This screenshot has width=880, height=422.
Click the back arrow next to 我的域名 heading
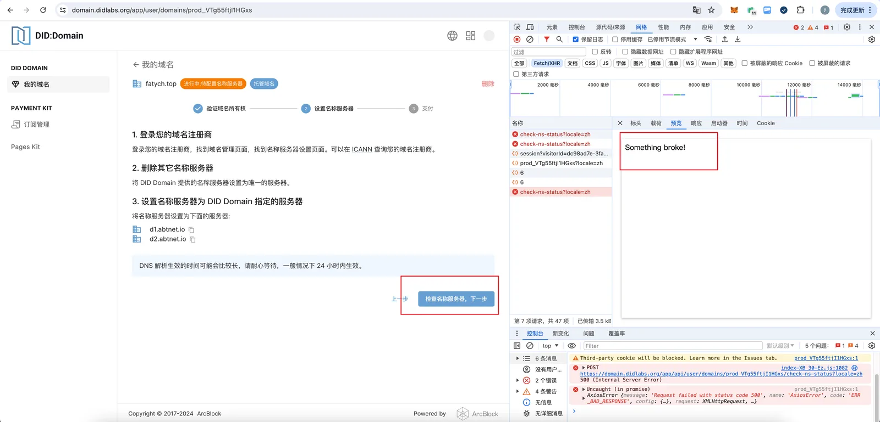point(136,65)
